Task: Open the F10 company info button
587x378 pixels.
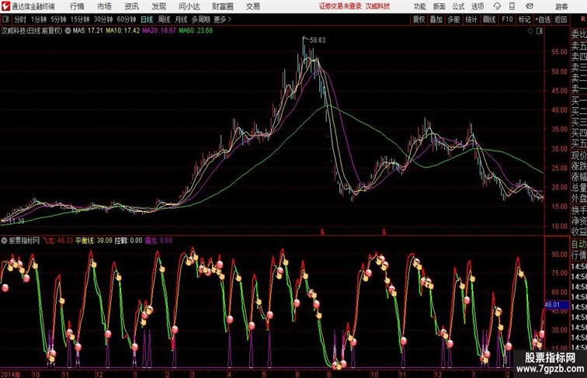Action: coord(507,19)
